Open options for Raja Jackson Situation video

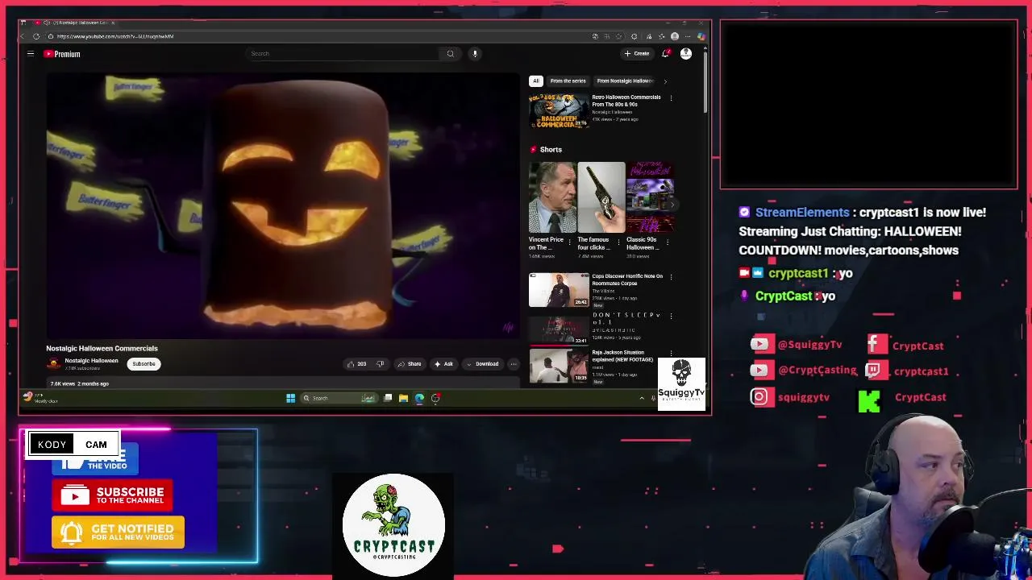point(671,353)
